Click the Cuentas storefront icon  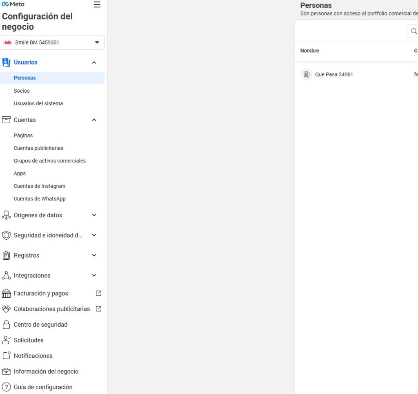[x=6, y=120]
